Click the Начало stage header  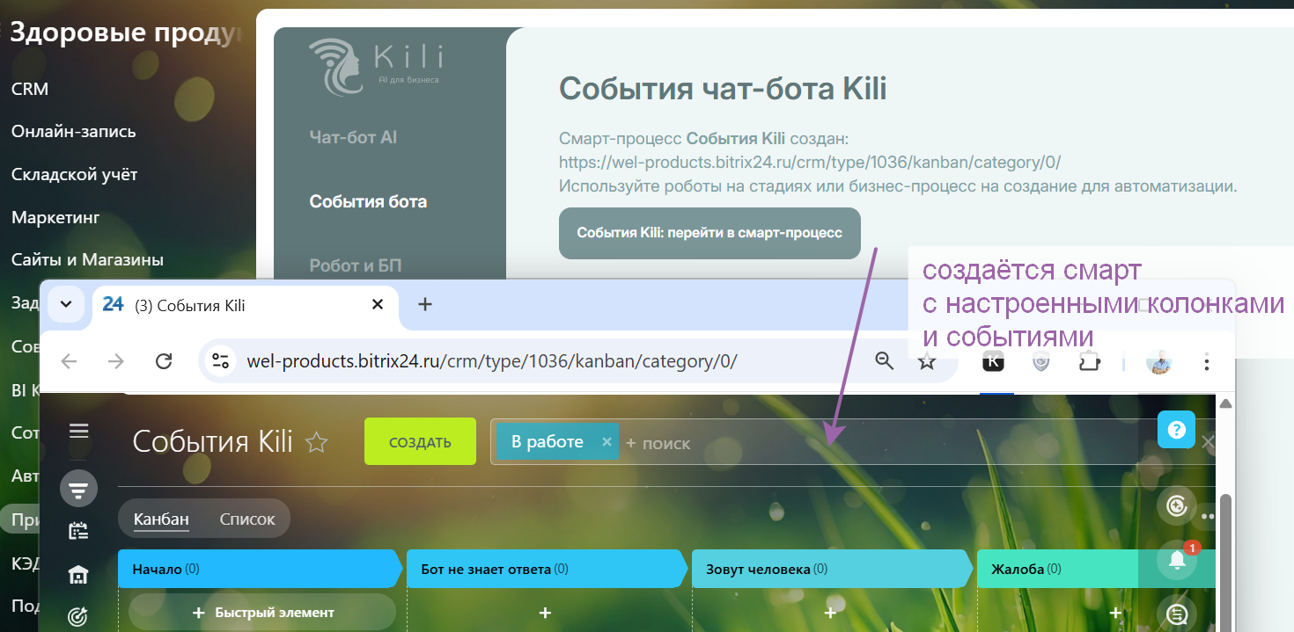(259, 569)
